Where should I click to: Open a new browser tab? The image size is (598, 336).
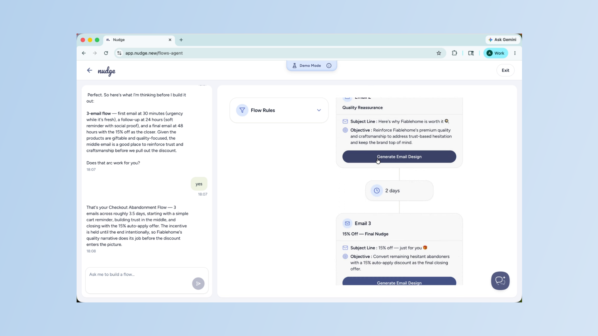click(x=181, y=40)
